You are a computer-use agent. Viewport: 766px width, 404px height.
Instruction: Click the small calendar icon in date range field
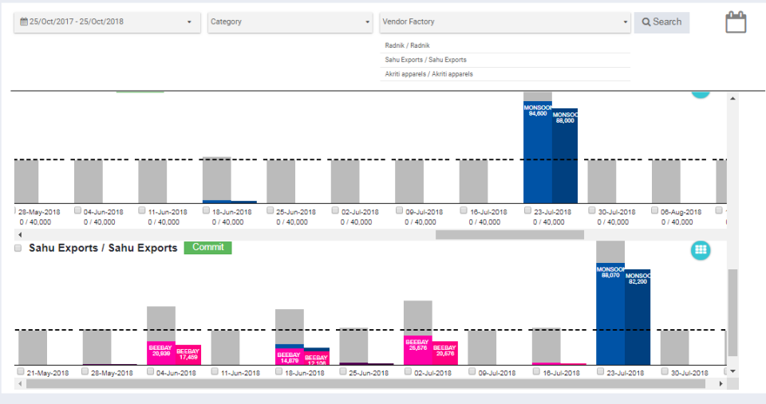24,22
